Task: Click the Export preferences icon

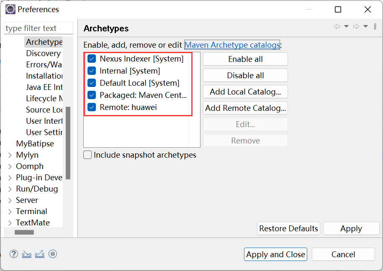Action: (x=39, y=254)
